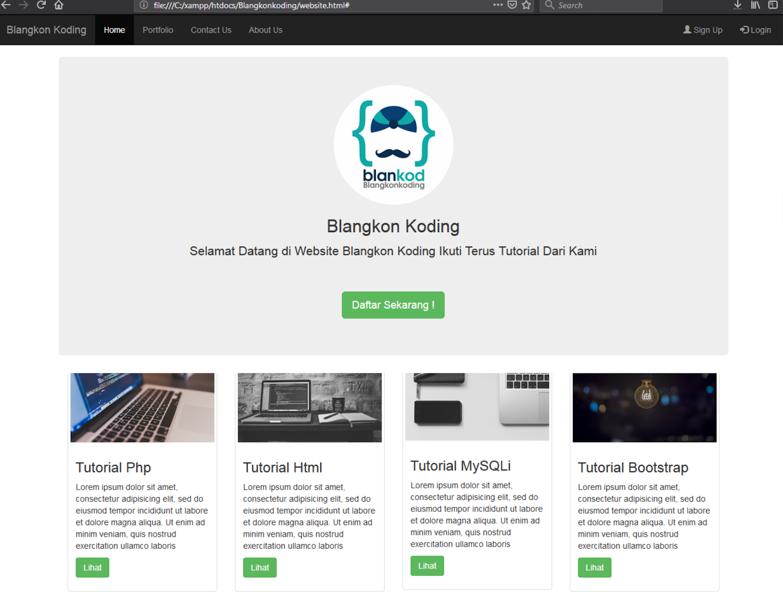The image size is (783, 604).
Task: Reload the current page
Action: click(x=41, y=6)
